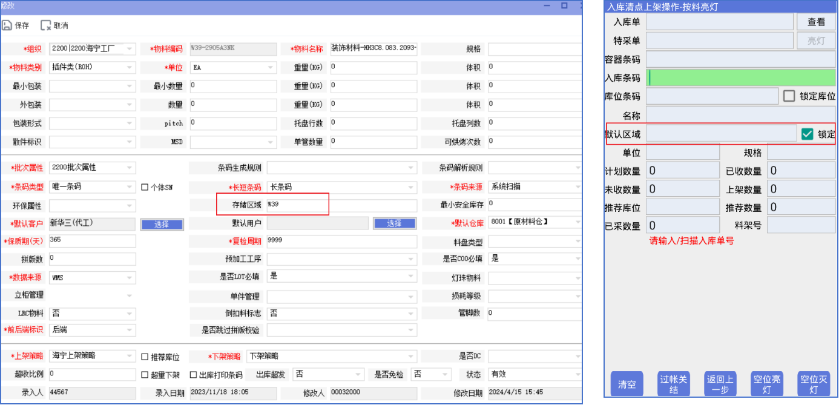Focus the green 入库条码 input field

coord(741,77)
